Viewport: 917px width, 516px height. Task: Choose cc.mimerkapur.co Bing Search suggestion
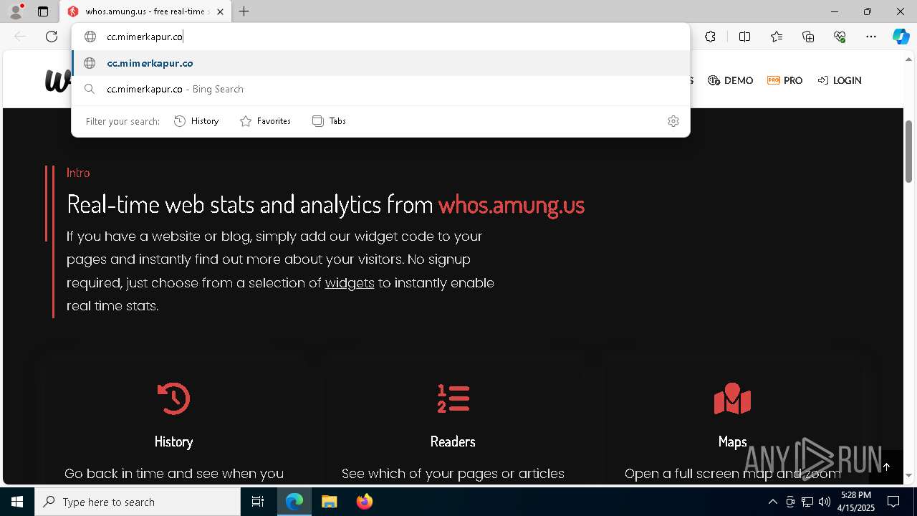point(380,89)
